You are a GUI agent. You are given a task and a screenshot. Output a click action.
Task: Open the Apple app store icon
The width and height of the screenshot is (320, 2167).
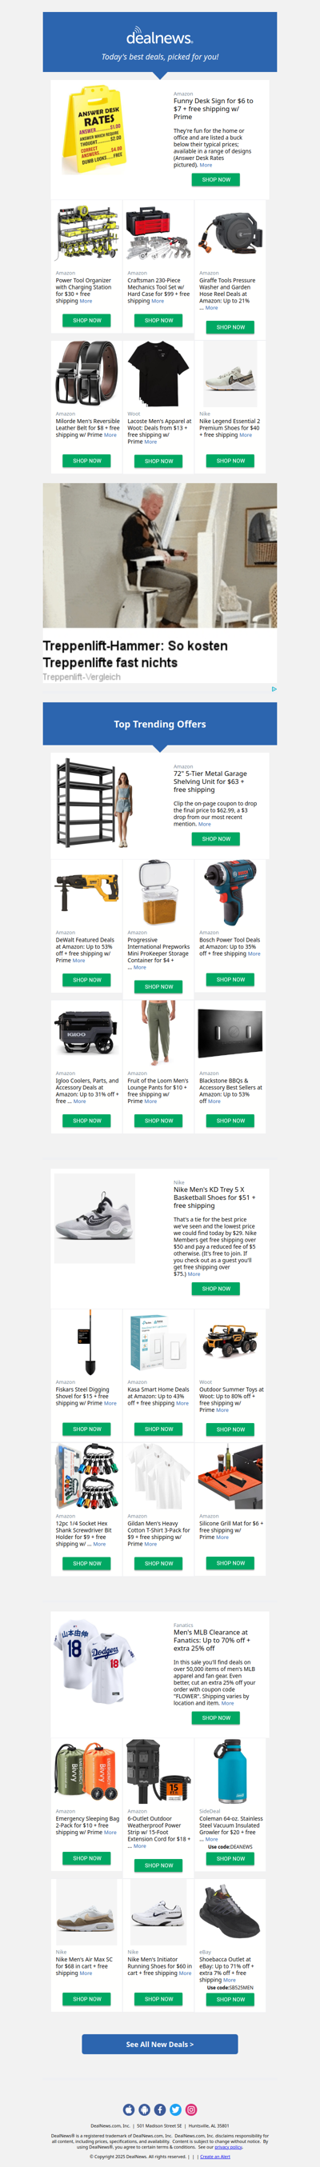129,2109
